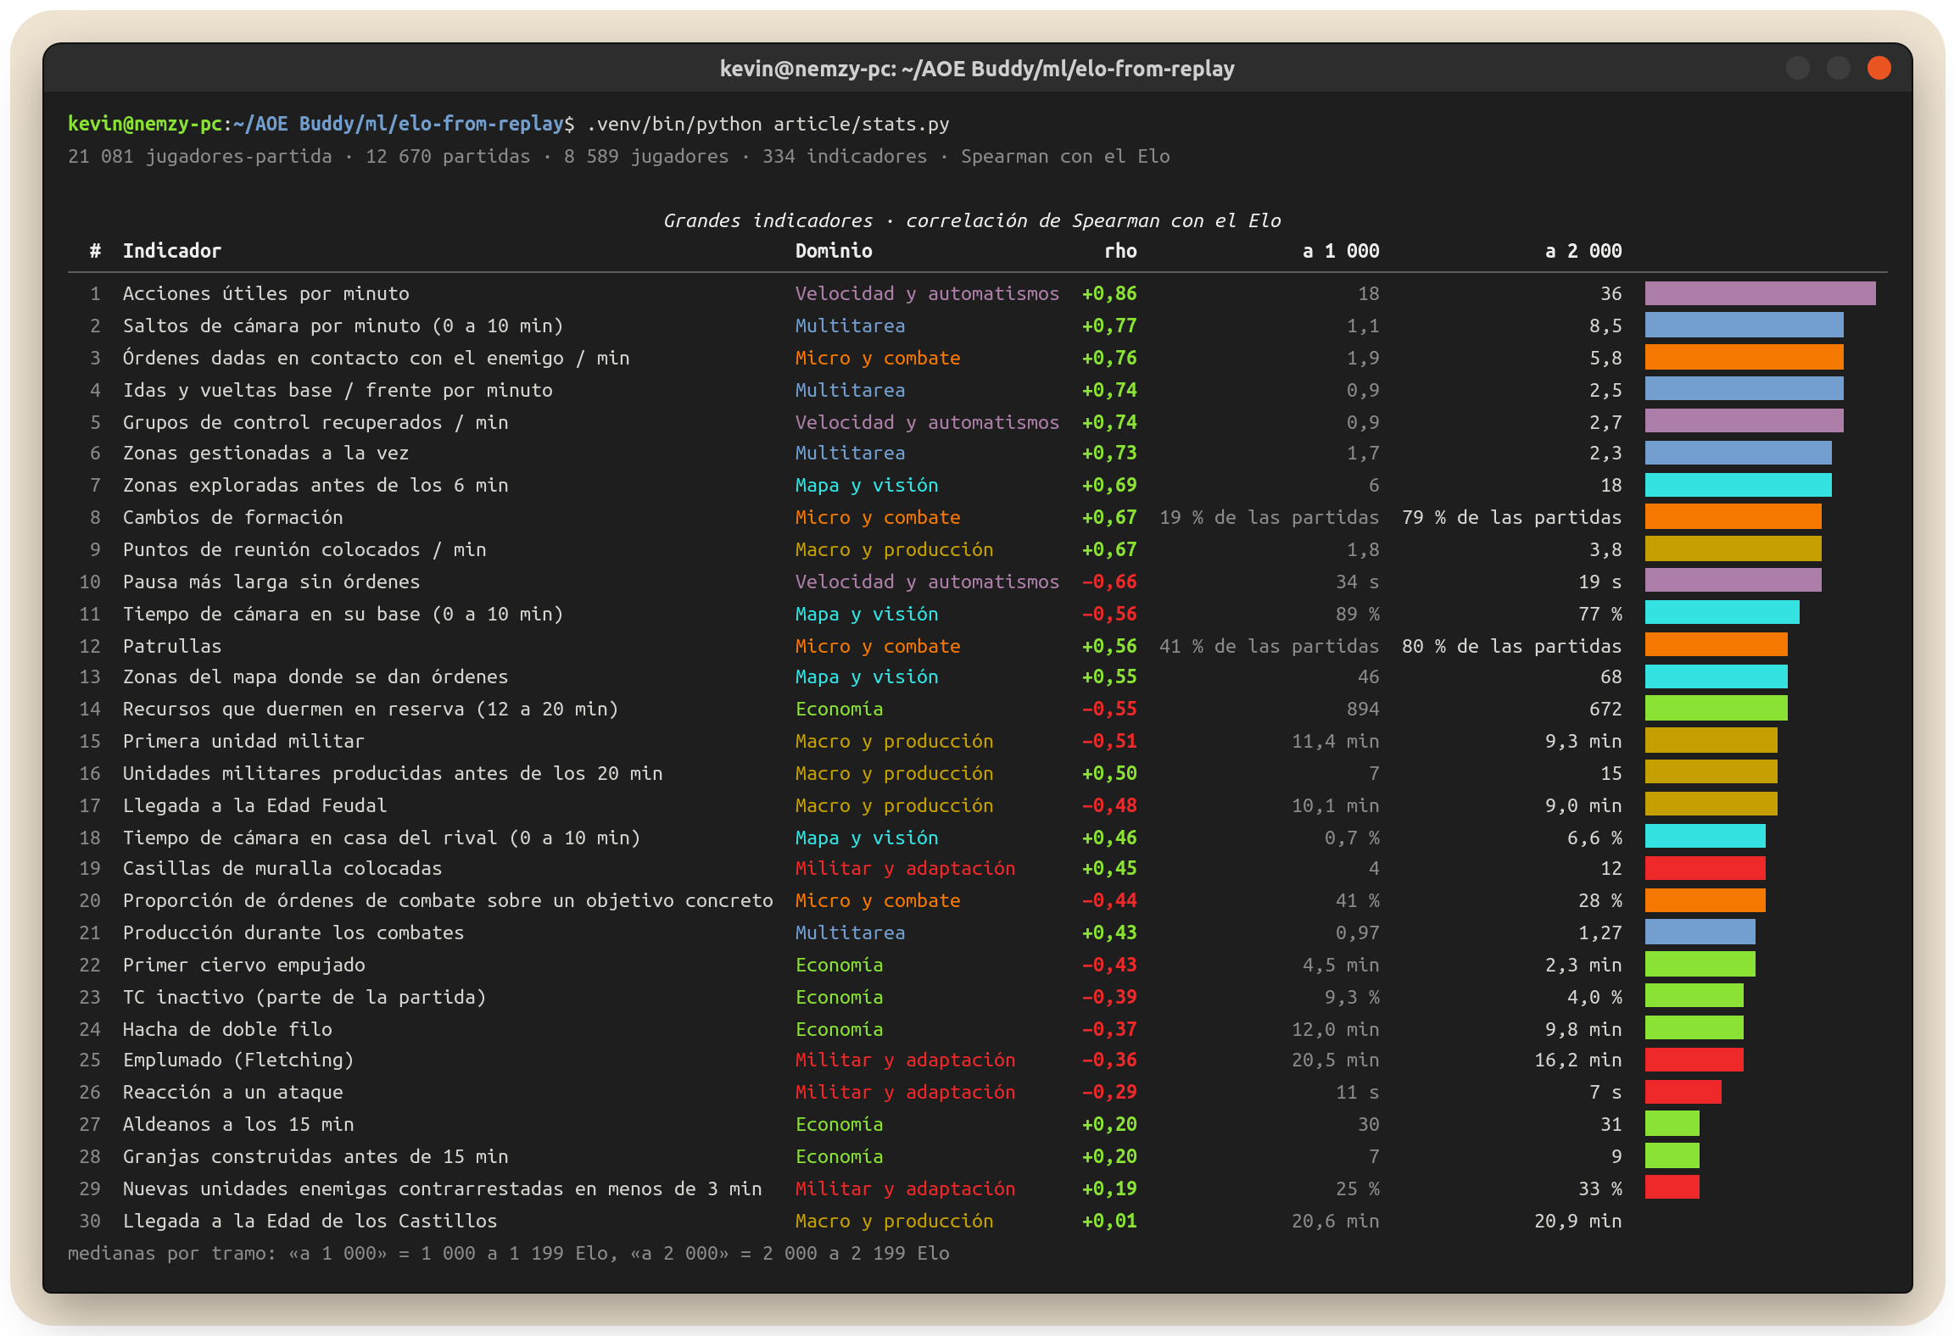The image size is (1954, 1336).
Task: Click 'Pausa más larga sin órdenes'
Action: click(x=271, y=582)
